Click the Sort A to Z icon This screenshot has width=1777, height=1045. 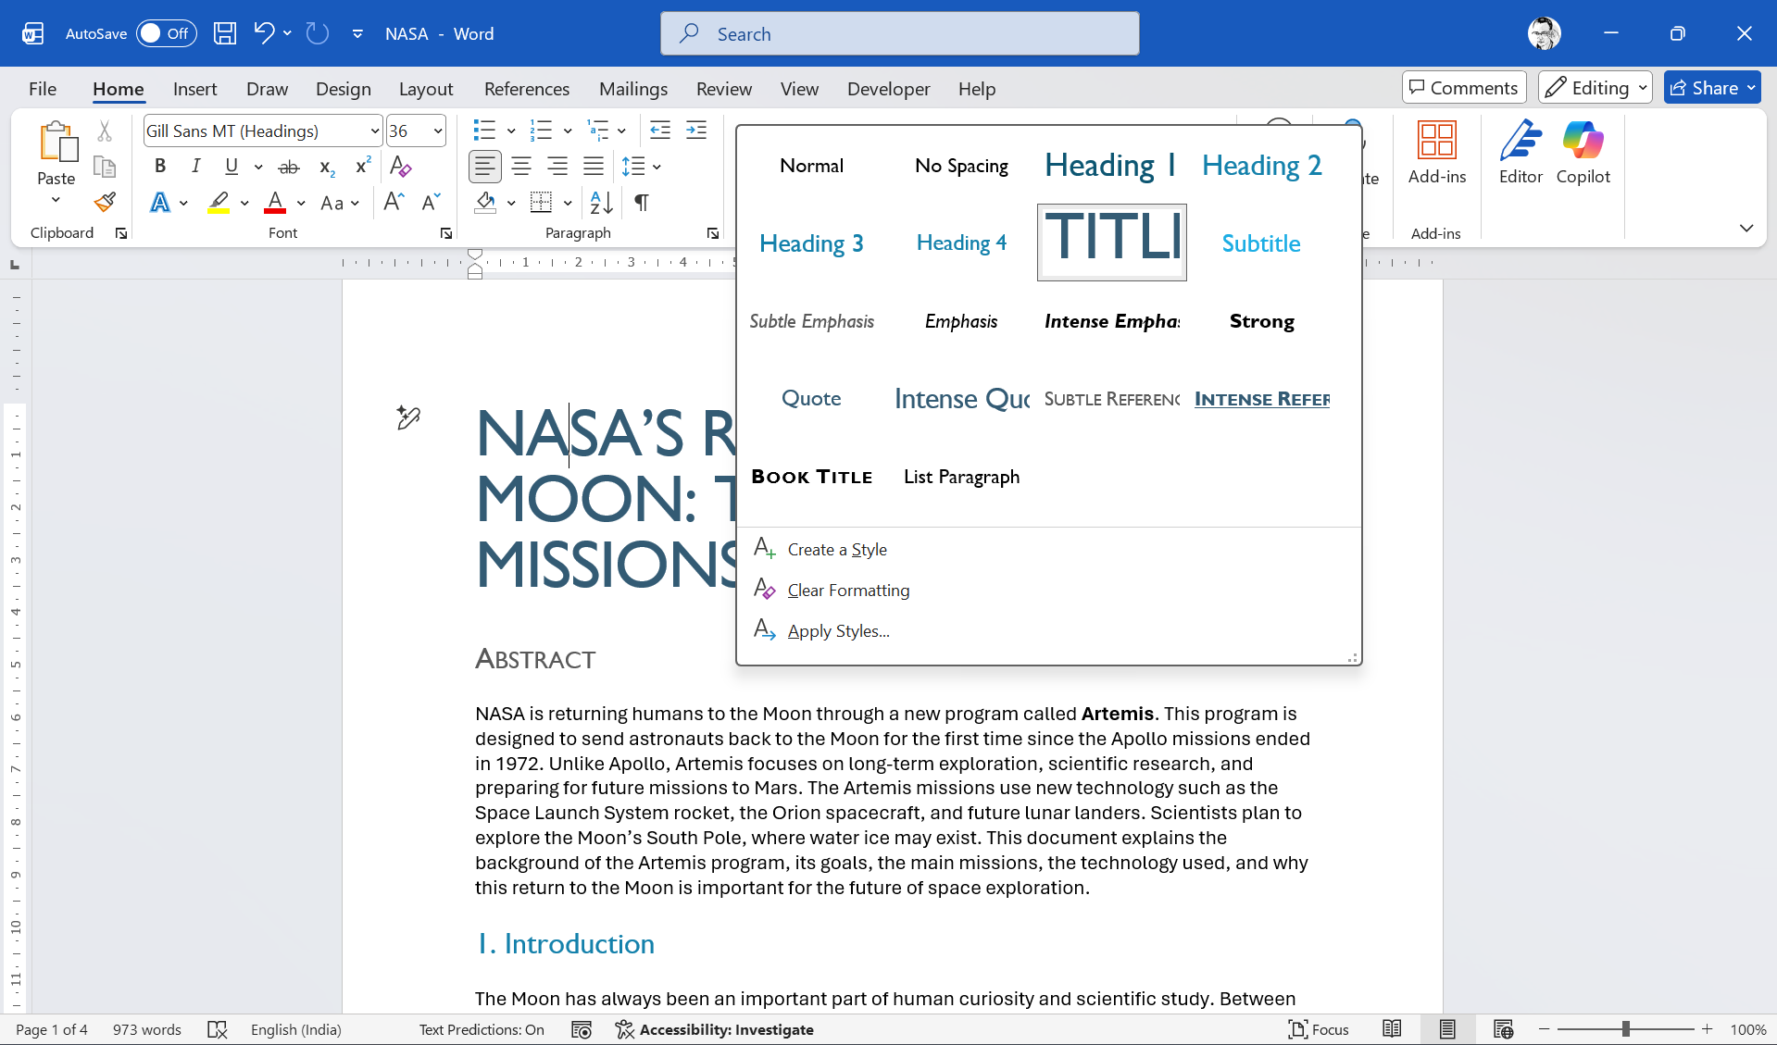(602, 202)
